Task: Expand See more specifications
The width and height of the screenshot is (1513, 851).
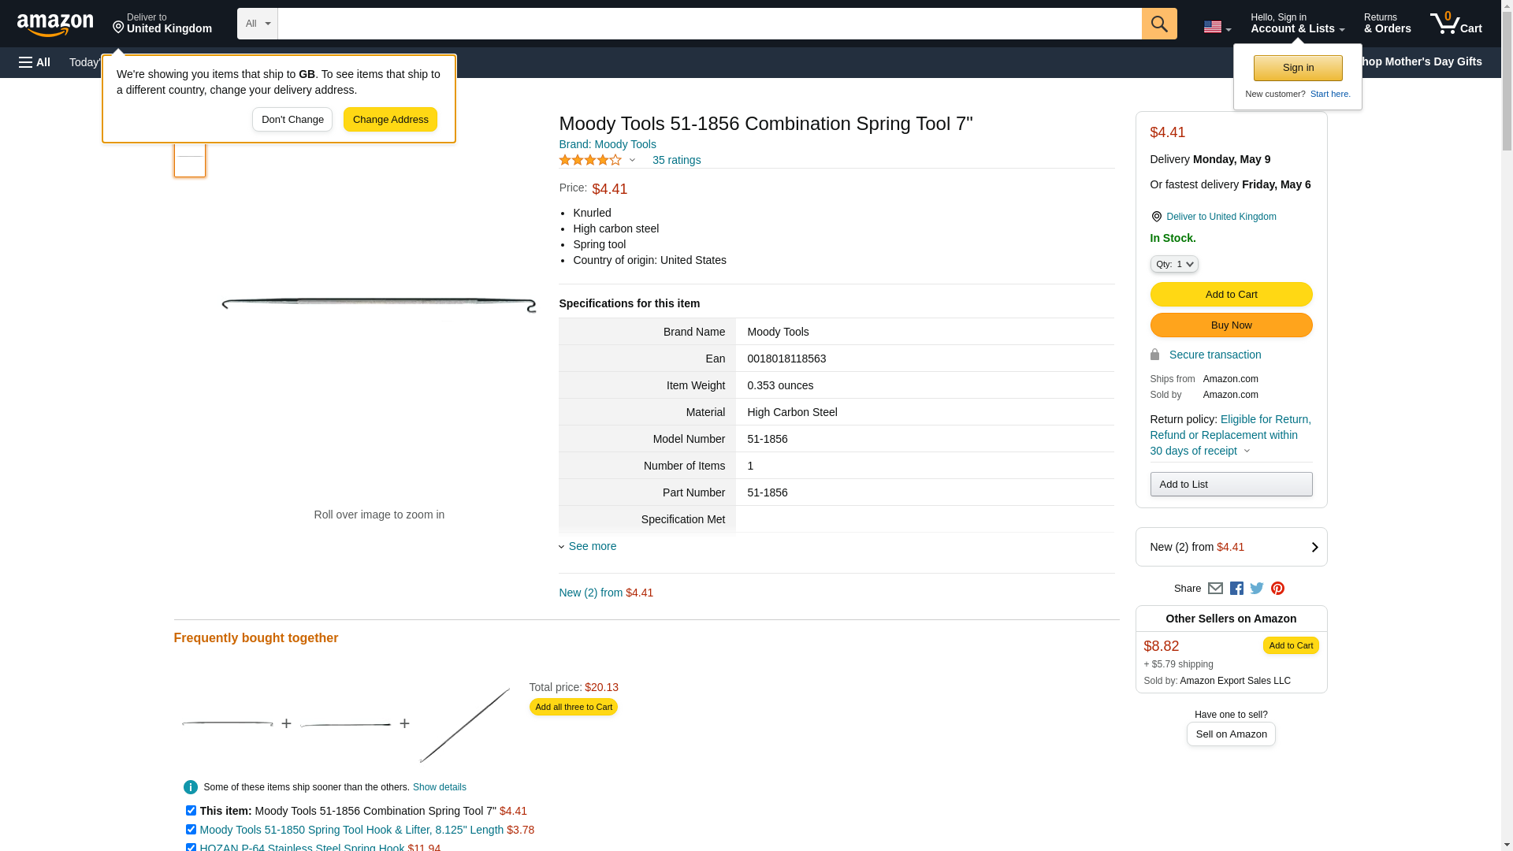Action: tap(592, 546)
